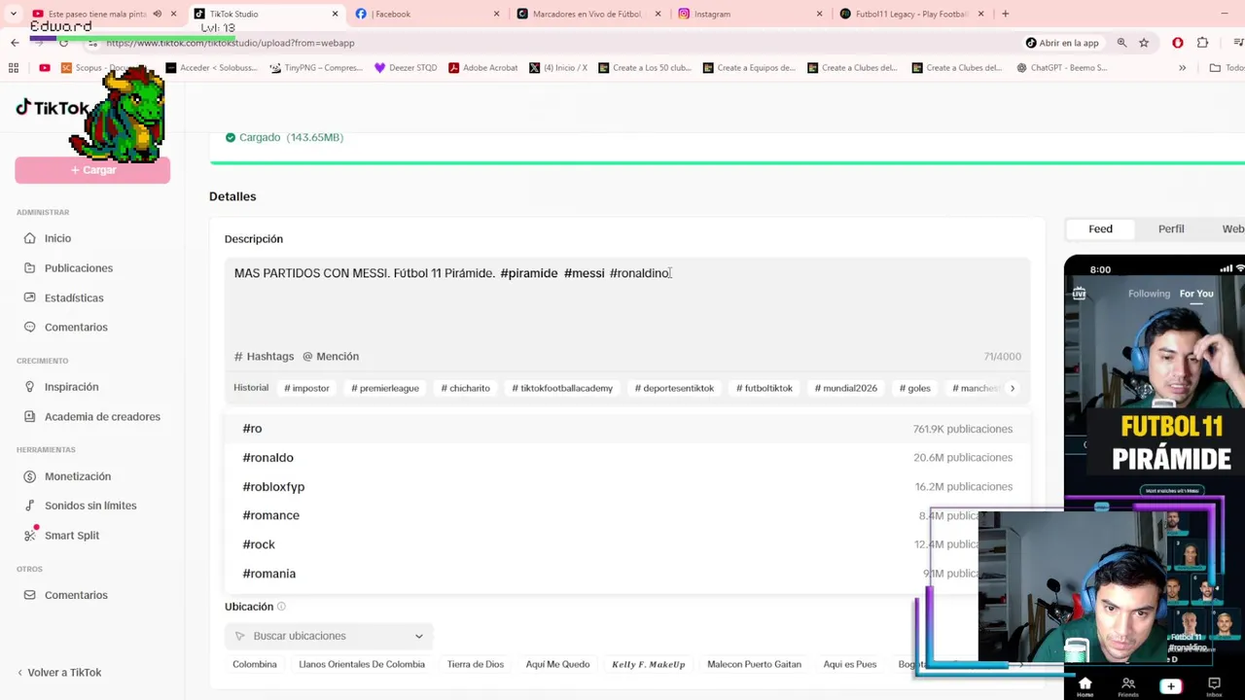Select the #goles history hashtag
Screen dimensions: 1245x700
pyautogui.click(x=915, y=388)
